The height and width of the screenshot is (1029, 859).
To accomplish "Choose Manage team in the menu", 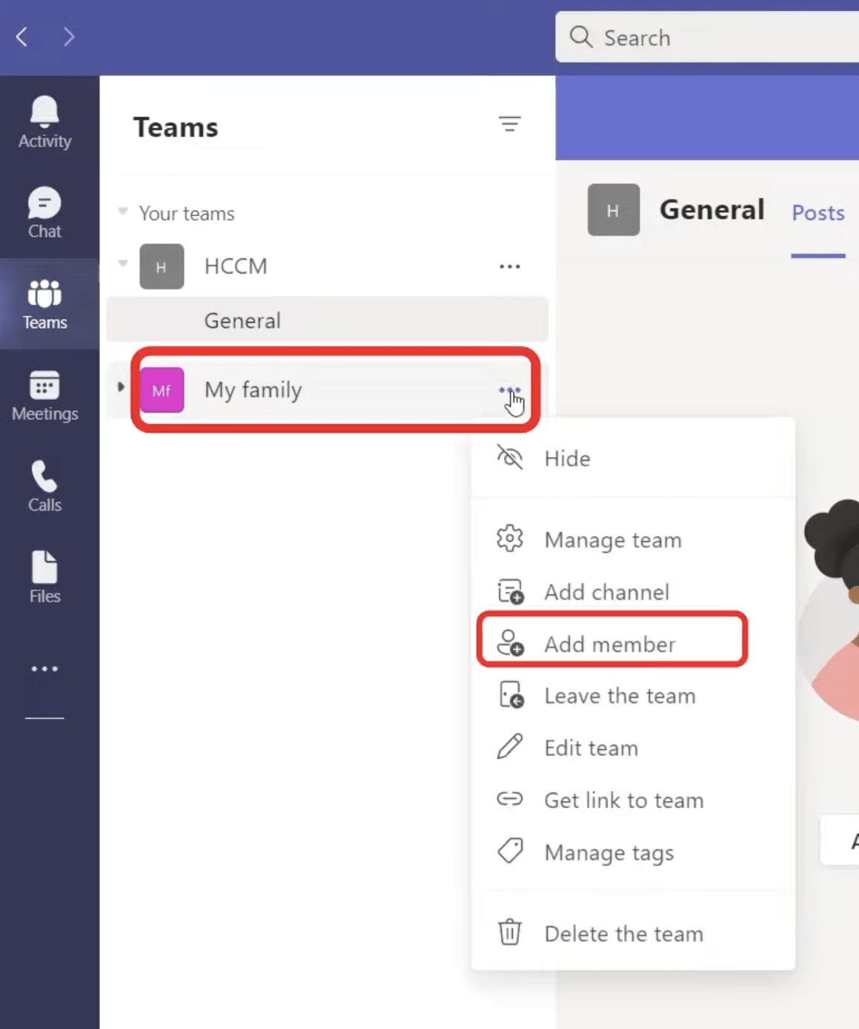I will pos(634,539).
